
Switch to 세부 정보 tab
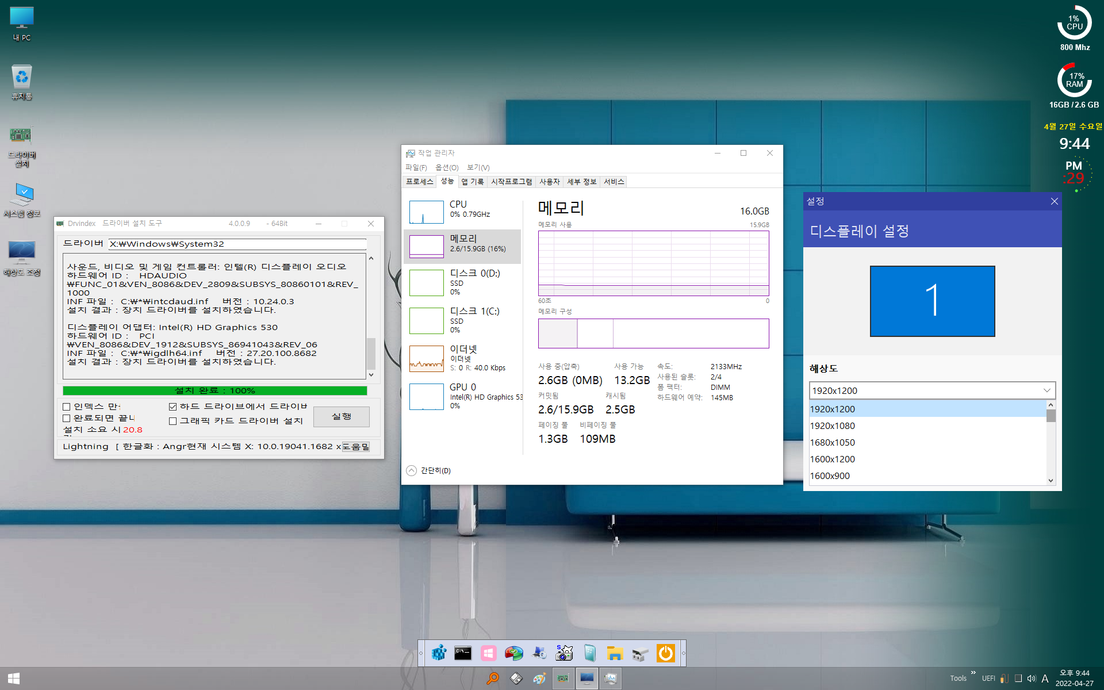(x=582, y=182)
